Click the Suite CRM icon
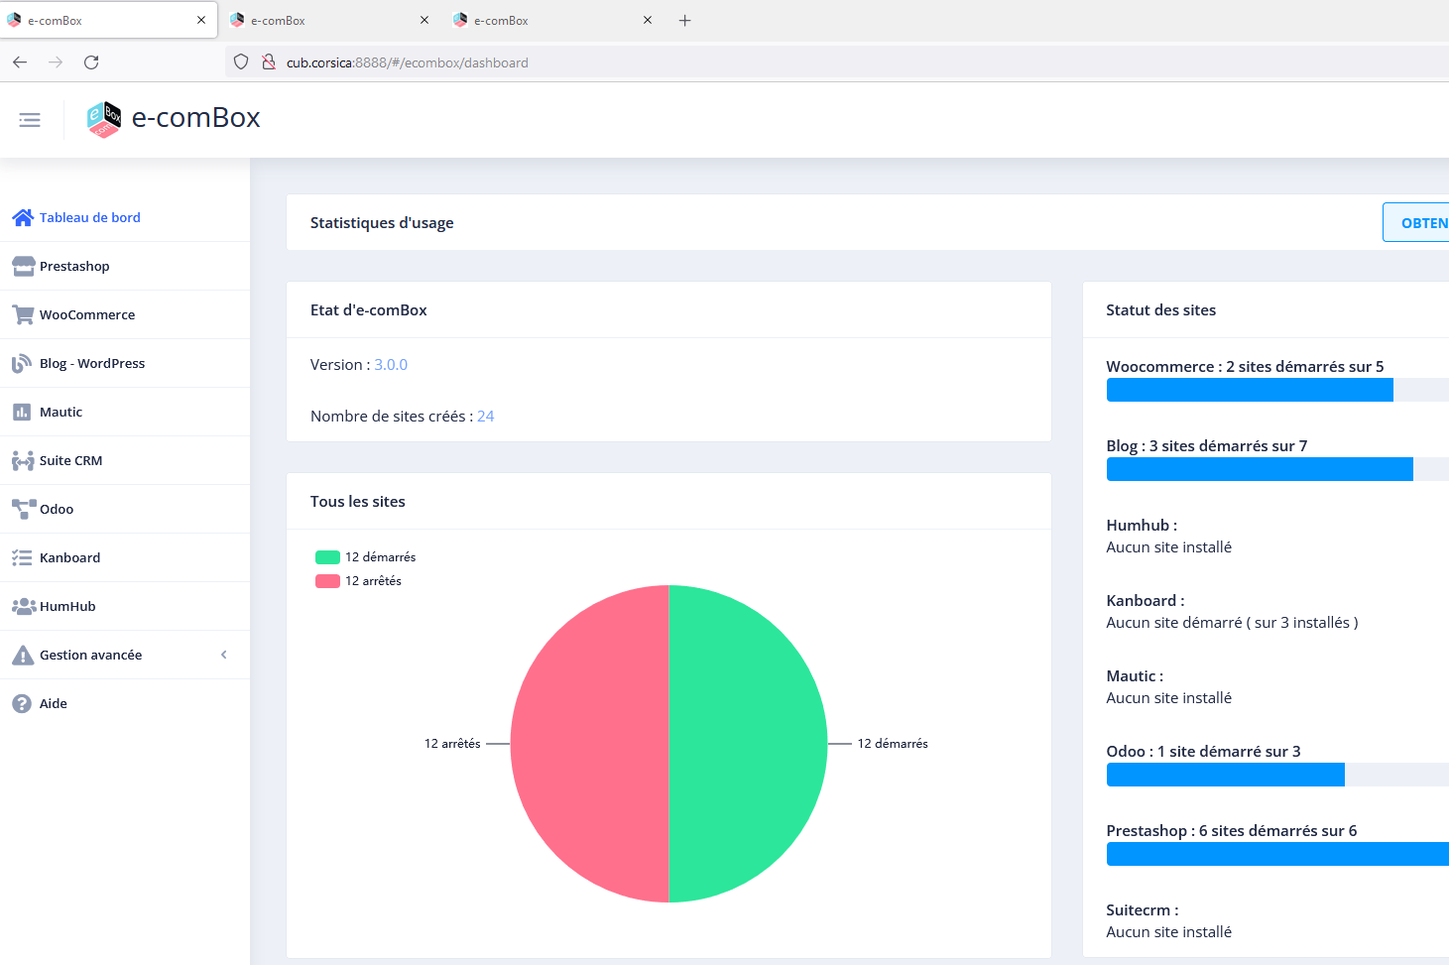This screenshot has width=1449, height=965. (x=23, y=460)
